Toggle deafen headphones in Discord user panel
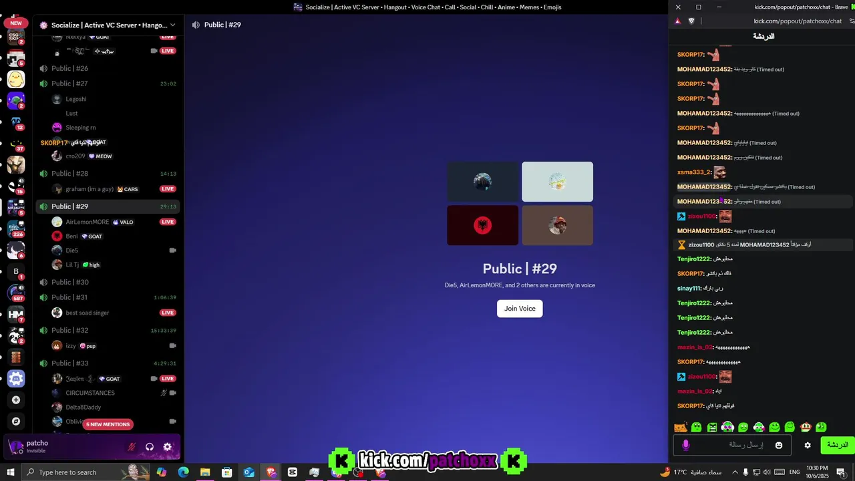Image resolution: width=855 pixels, height=481 pixels. 150,447
